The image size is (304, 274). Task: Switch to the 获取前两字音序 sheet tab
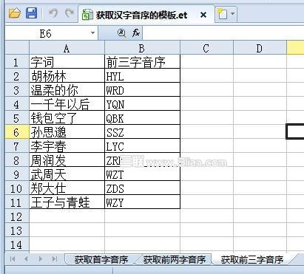tap(175, 259)
